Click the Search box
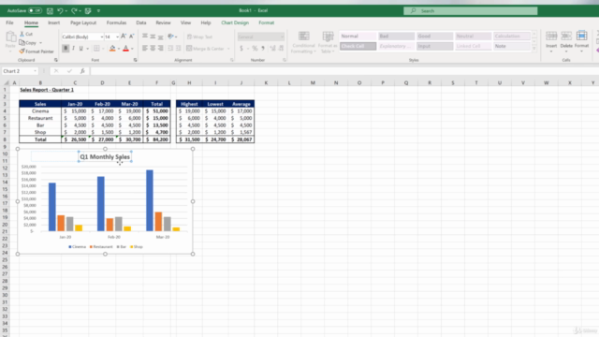This screenshot has width=599, height=337. tap(471, 10)
